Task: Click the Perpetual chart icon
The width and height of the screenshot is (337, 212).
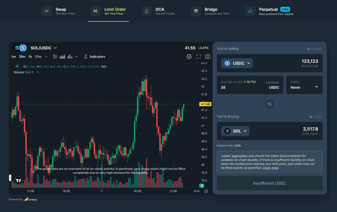Action: 250,11
